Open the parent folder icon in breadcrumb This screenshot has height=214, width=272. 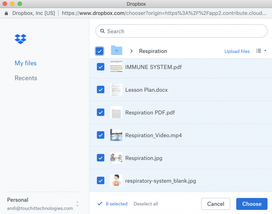[117, 50]
